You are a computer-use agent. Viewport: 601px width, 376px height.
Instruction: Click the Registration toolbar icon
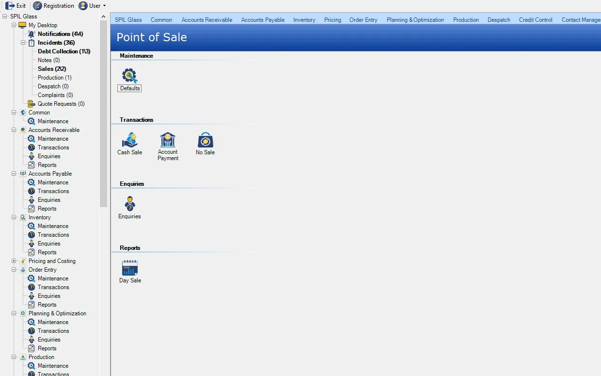(37, 6)
